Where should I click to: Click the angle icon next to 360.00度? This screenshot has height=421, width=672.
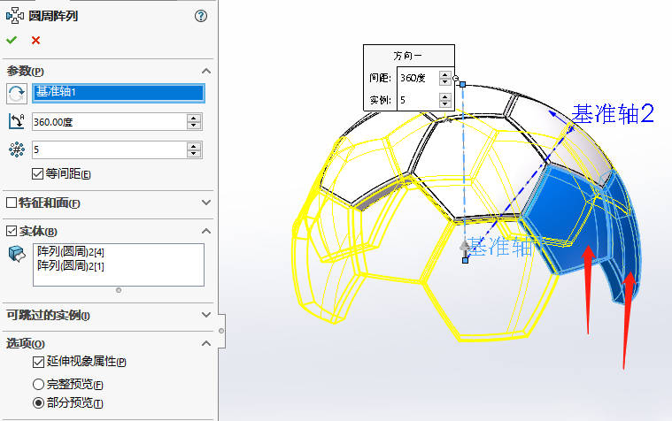click(16, 122)
